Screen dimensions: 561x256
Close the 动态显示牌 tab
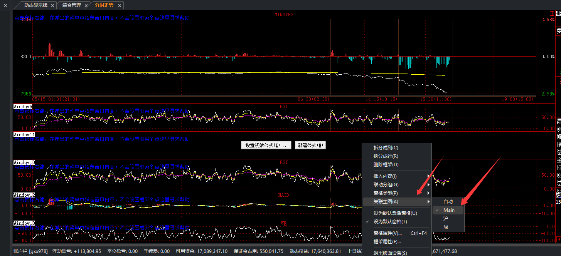coord(52,5)
